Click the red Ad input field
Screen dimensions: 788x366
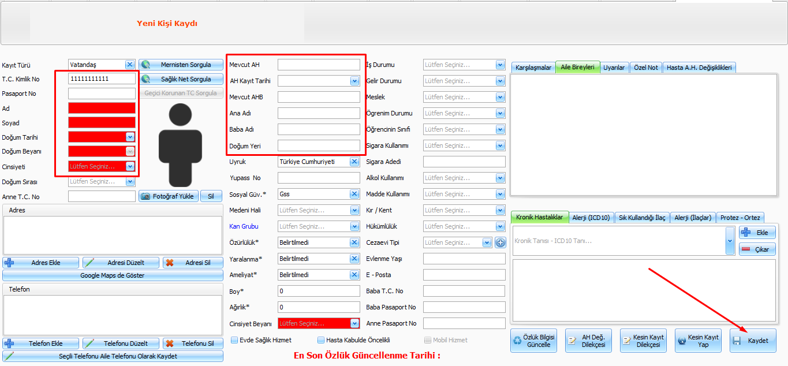click(102, 108)
